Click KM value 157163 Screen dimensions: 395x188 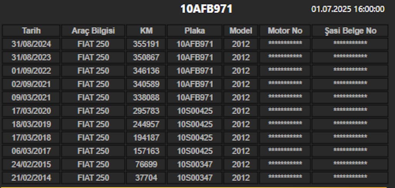(x=146, y=151)
